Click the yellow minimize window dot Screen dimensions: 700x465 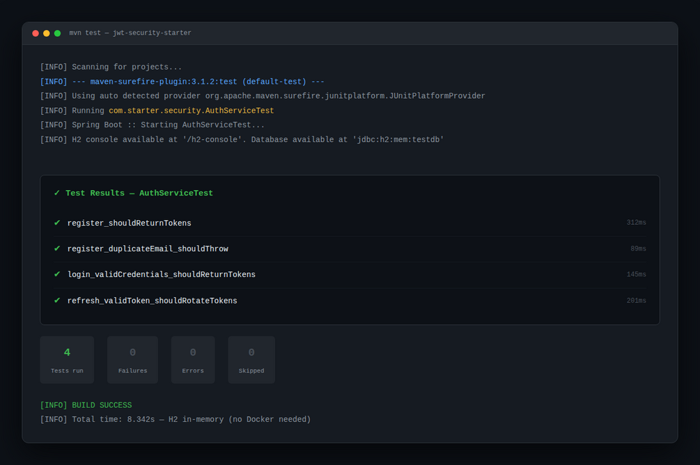click(47, 33)
